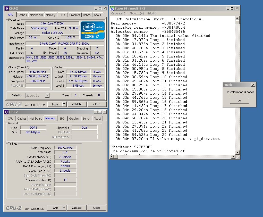Click the DRAM Frequency value 1077.2 MHz
The image size is (263, 217).
pos(65,148)
